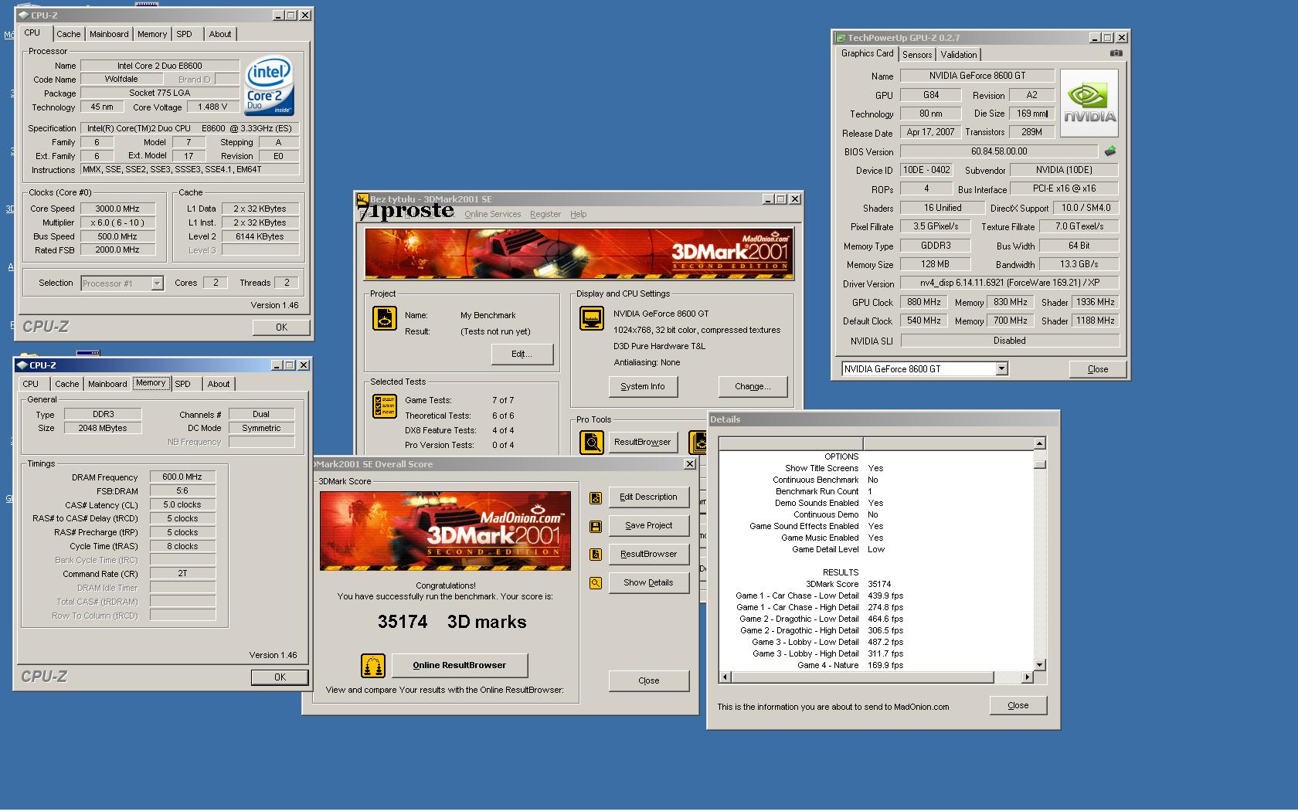Image resolution: width=1298 pixels, height=811 pixels.
Task: Click the Edit Description icon
Action: 596,498
